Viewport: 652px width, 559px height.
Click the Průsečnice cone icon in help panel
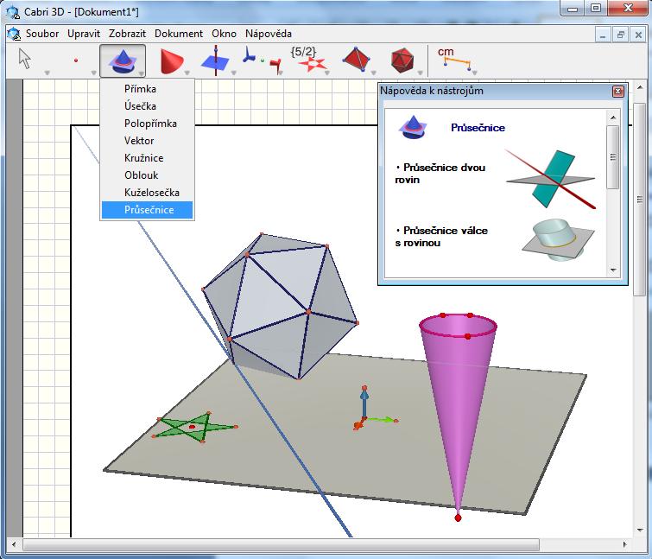413,127
